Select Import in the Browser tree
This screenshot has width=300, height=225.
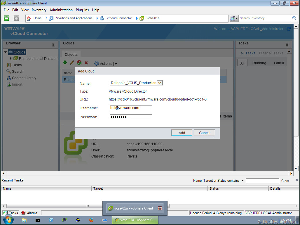[14, 84]
